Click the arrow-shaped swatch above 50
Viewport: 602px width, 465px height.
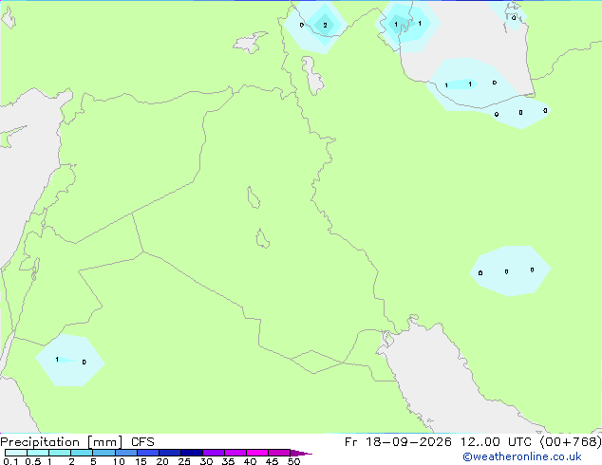(x=301, y=453)
